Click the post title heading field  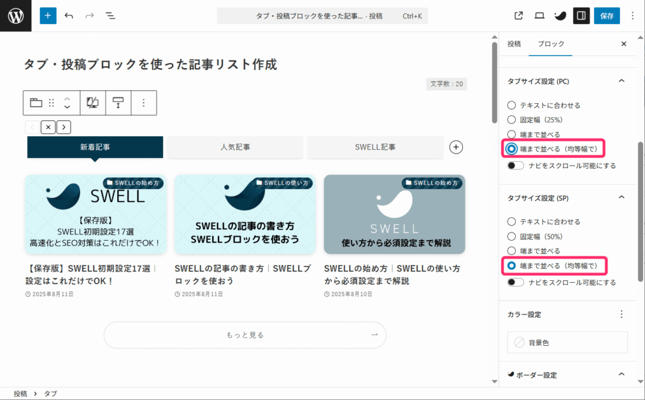[x=150, y=64]
